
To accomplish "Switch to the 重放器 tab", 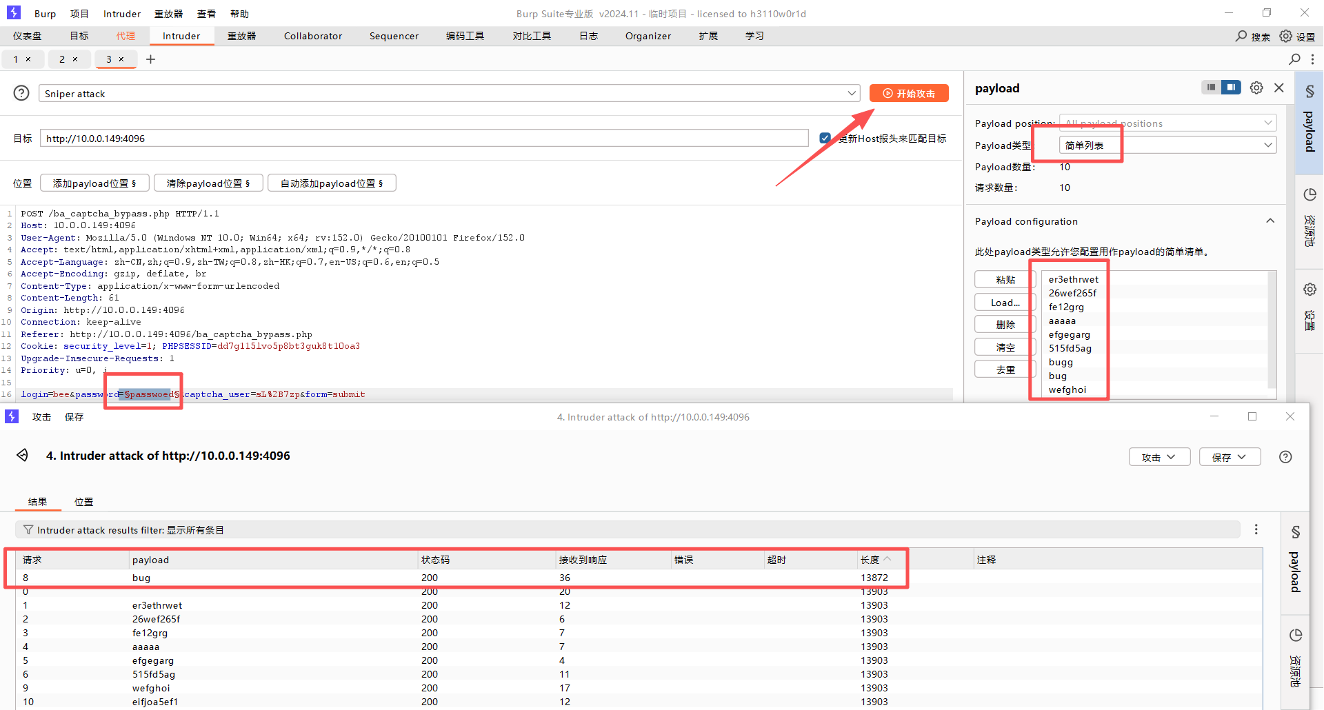I will [x=241, y=36].
